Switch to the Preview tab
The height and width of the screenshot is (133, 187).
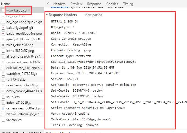pos(76,4)
